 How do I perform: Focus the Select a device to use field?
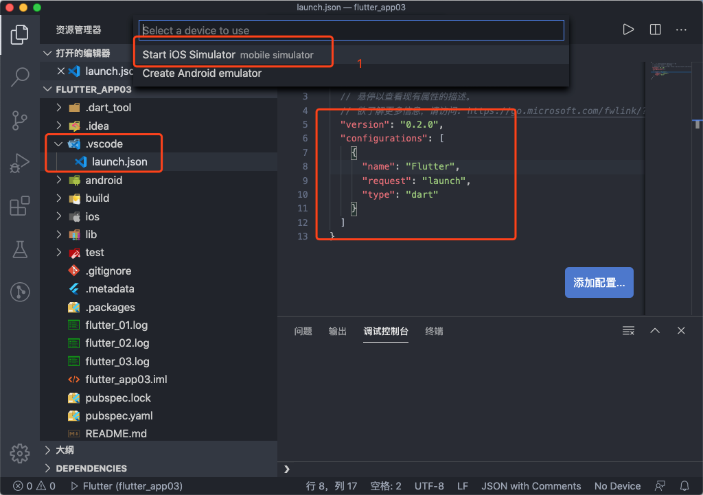(x=351, y=30)
